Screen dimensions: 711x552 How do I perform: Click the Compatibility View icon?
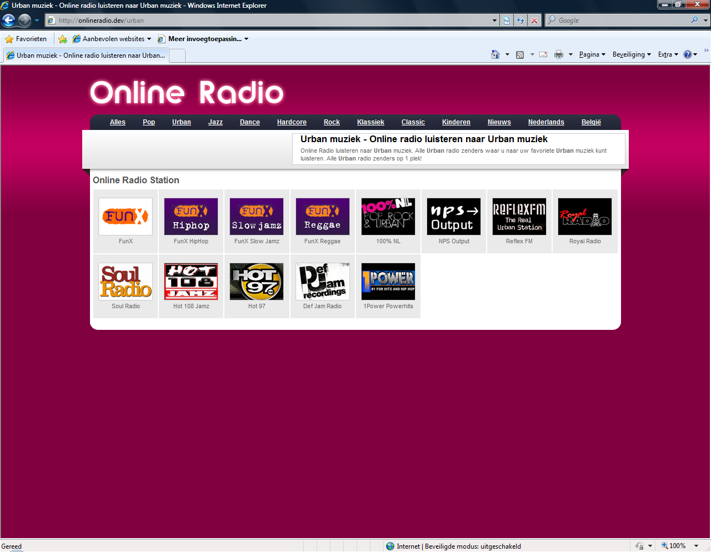pyautogui.click(x=507, y=21)
